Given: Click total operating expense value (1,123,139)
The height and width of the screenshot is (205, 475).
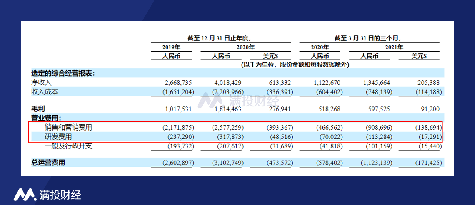Looking at the screenshot, I should point(376,163).
